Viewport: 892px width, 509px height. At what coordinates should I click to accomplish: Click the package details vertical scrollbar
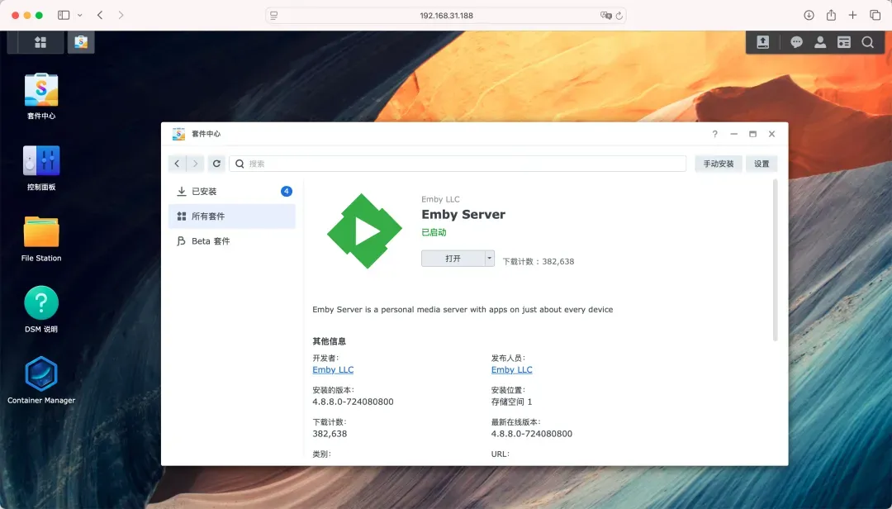point(775,261)
